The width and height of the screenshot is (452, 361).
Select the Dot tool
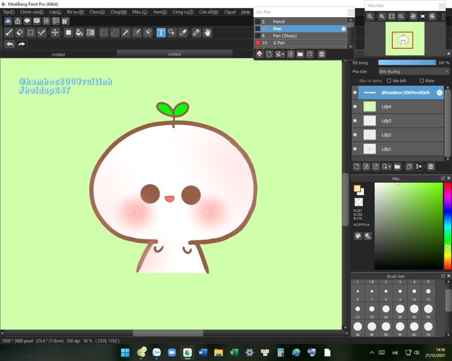(x=42, y=33)
